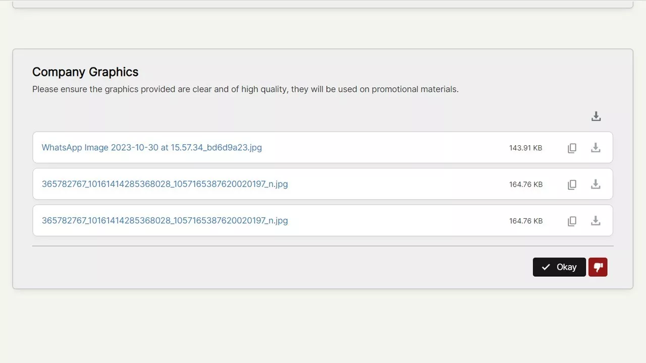Click the copy icon in the middle file row
Screen dimensions: 646x363
572,185
